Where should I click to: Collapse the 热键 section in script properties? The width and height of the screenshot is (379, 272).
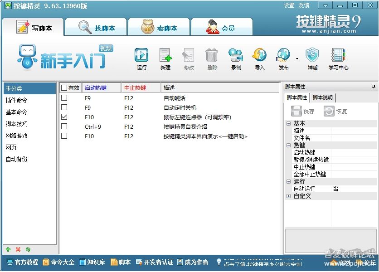[289, 145]
